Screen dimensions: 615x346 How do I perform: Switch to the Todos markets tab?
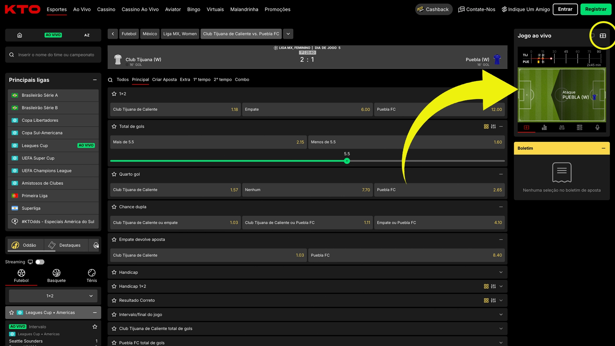(x=122, y=80)
